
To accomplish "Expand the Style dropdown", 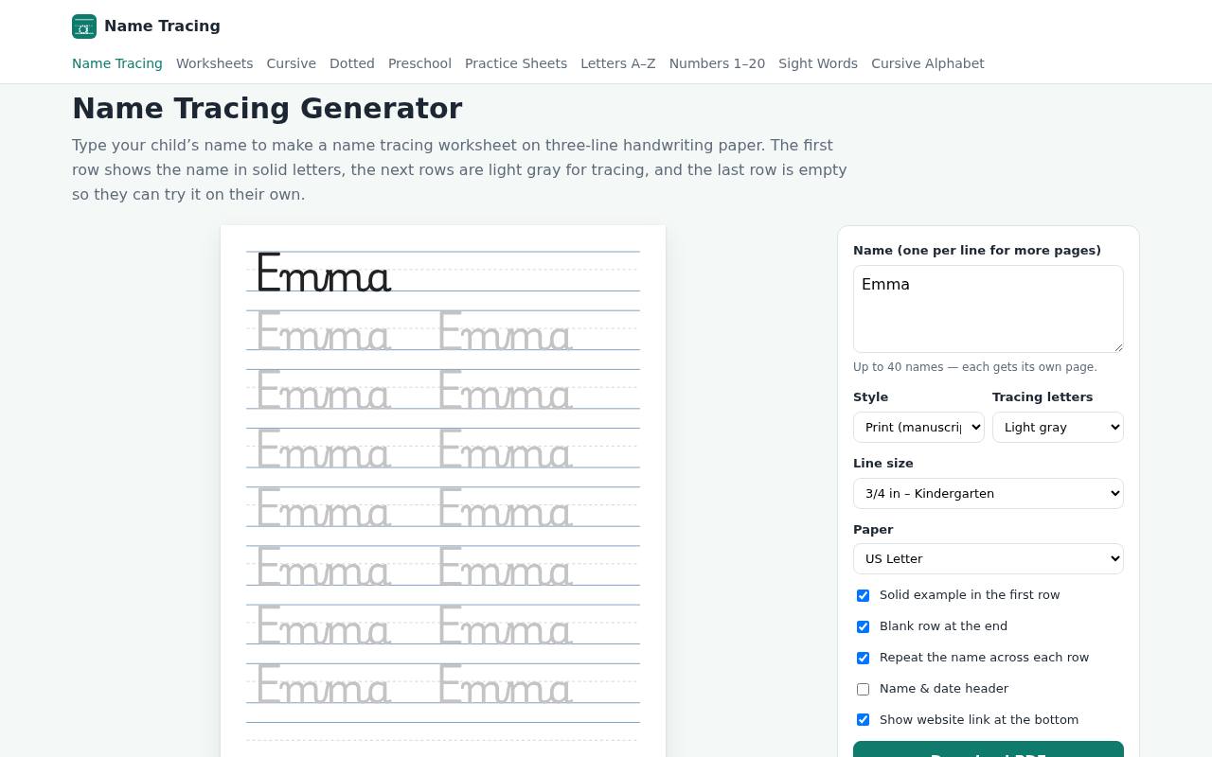I will pos(918,427).
